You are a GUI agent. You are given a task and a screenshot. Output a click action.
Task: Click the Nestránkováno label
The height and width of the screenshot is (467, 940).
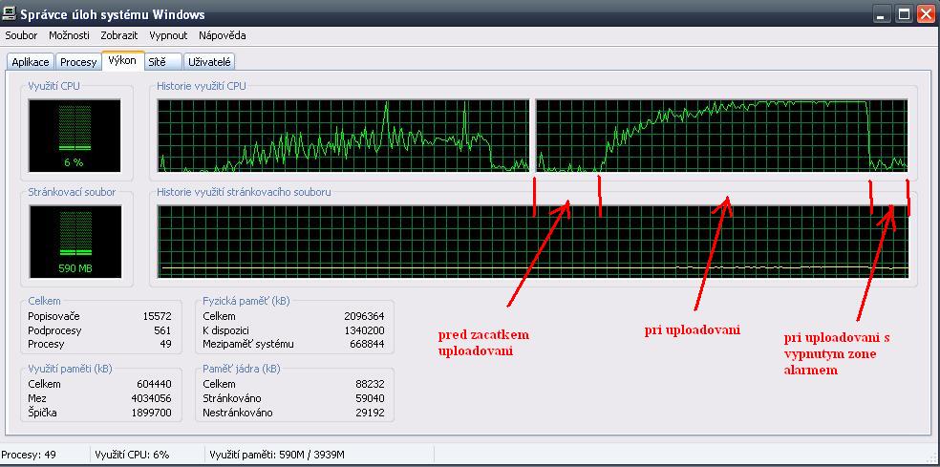point(238,413)
